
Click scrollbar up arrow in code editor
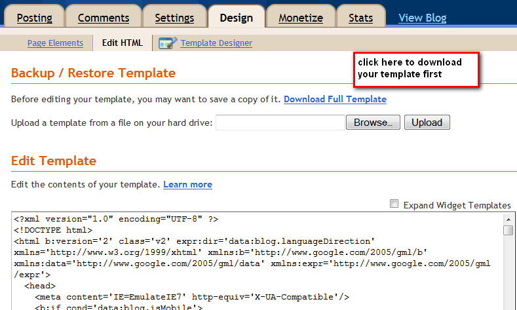[x=508, y=220]
